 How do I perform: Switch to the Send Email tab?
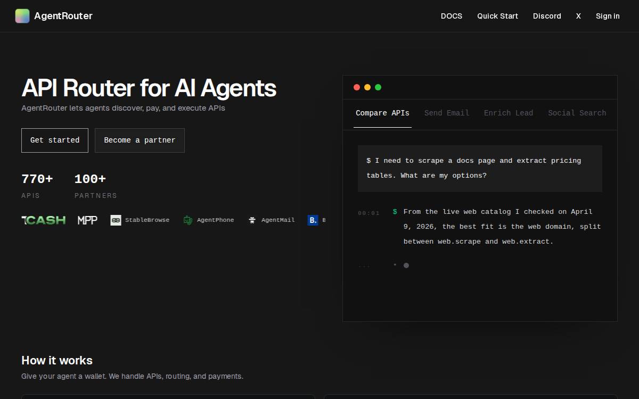tap(447, 113)
